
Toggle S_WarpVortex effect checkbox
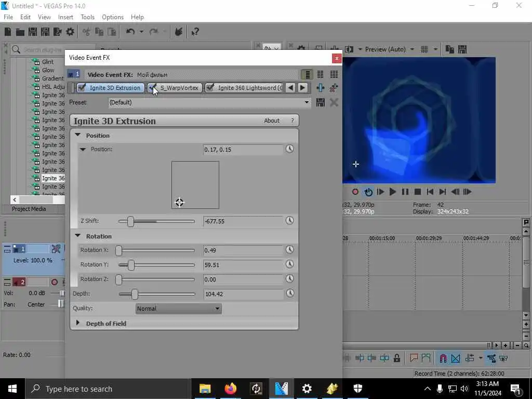(x=152, y=88)
